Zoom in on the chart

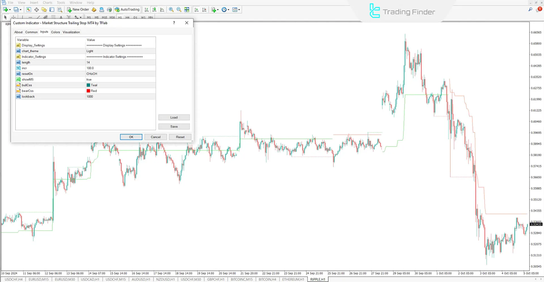coord(171,9)
